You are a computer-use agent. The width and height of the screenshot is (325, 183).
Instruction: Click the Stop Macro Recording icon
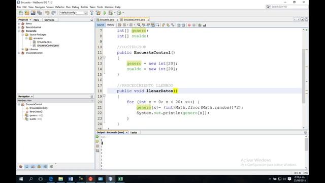(x=194, y=25)
